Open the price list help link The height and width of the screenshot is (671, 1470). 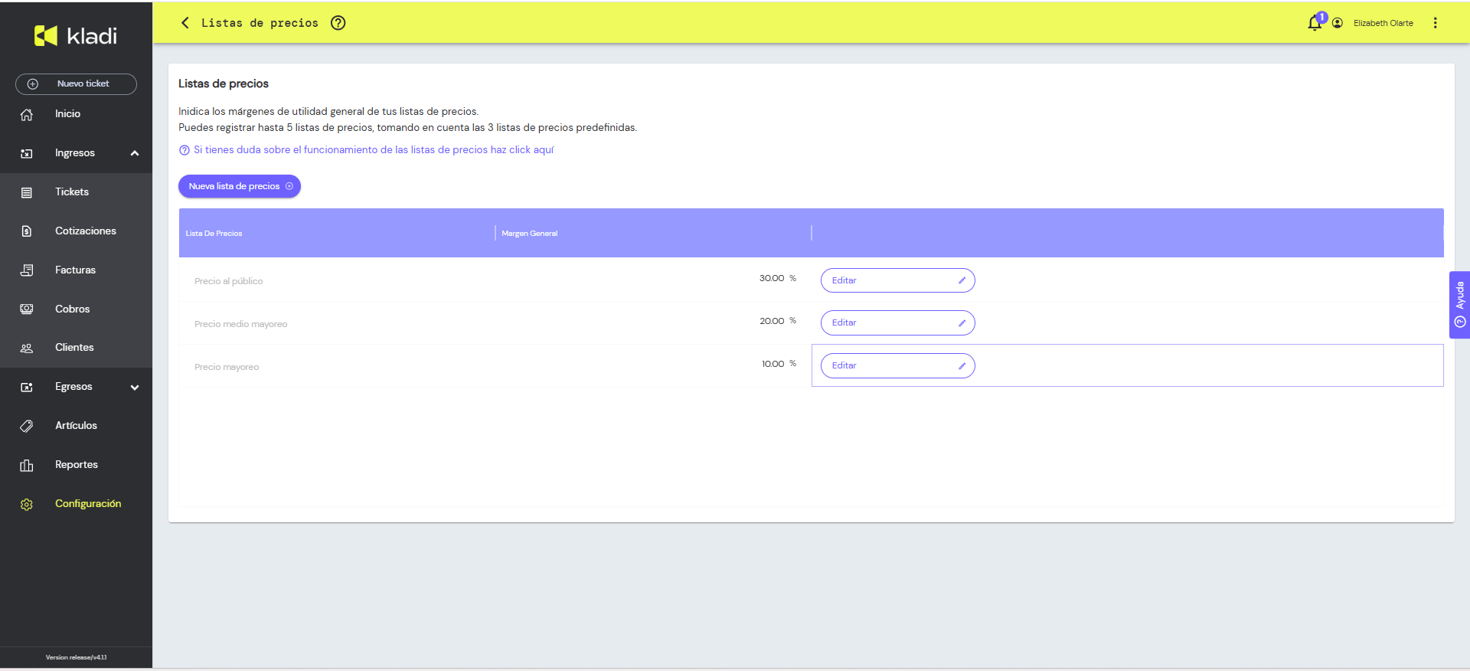point(374,150)
